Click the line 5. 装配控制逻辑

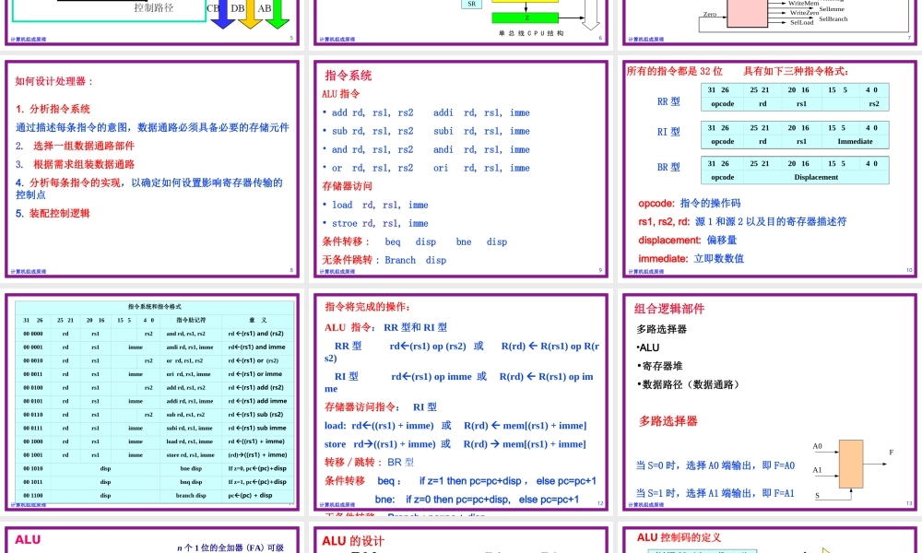(x=53, y=213)
